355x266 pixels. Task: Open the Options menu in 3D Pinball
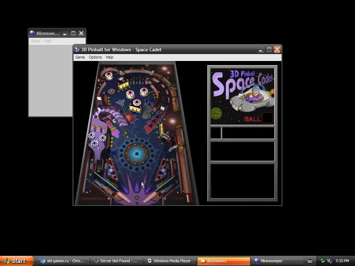95,57
